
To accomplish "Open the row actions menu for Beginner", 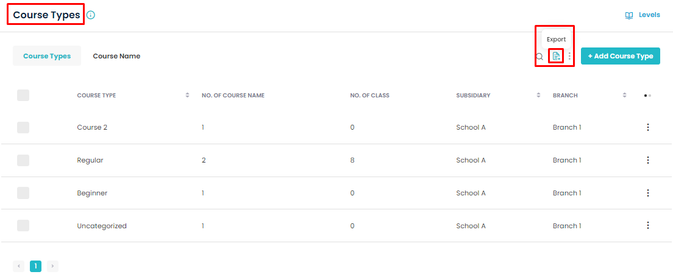I will pos(648,193).
